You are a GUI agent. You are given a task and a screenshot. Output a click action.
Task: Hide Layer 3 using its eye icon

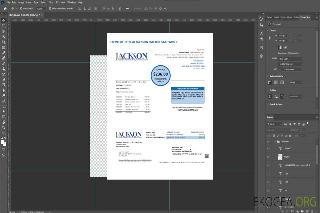pos(268,157)
